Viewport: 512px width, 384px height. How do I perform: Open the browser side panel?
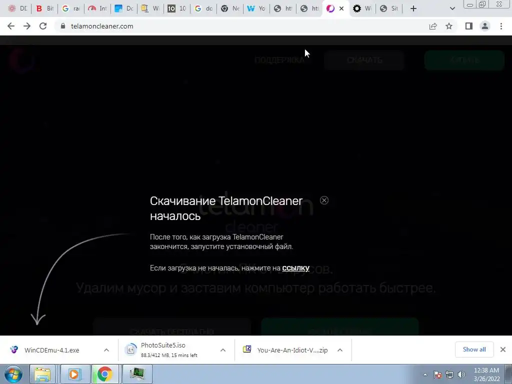click(469, 26)
